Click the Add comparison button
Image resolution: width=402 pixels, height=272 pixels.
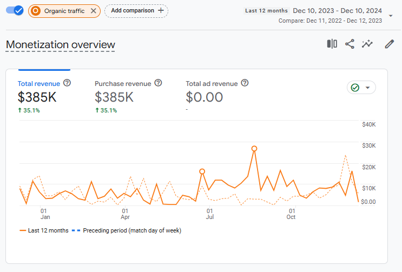click(x=136, y=11)
